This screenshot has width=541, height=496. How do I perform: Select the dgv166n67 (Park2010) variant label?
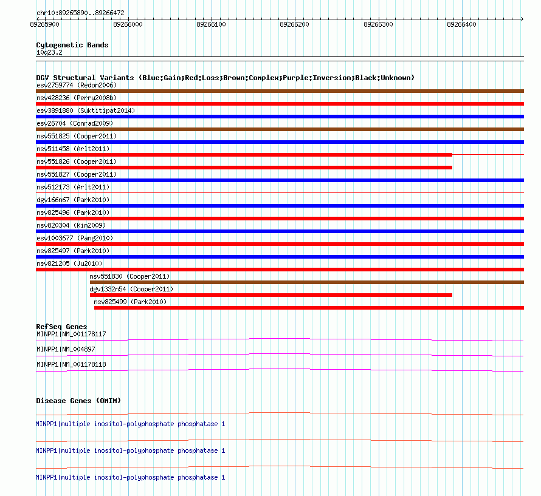click(x=73, y=200)
